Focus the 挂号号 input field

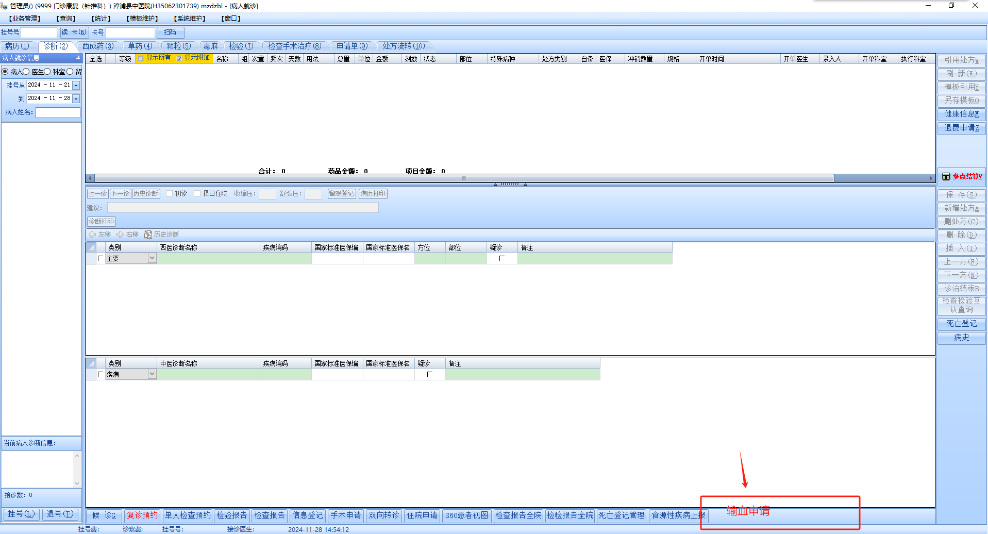click(x=39, y=32)
